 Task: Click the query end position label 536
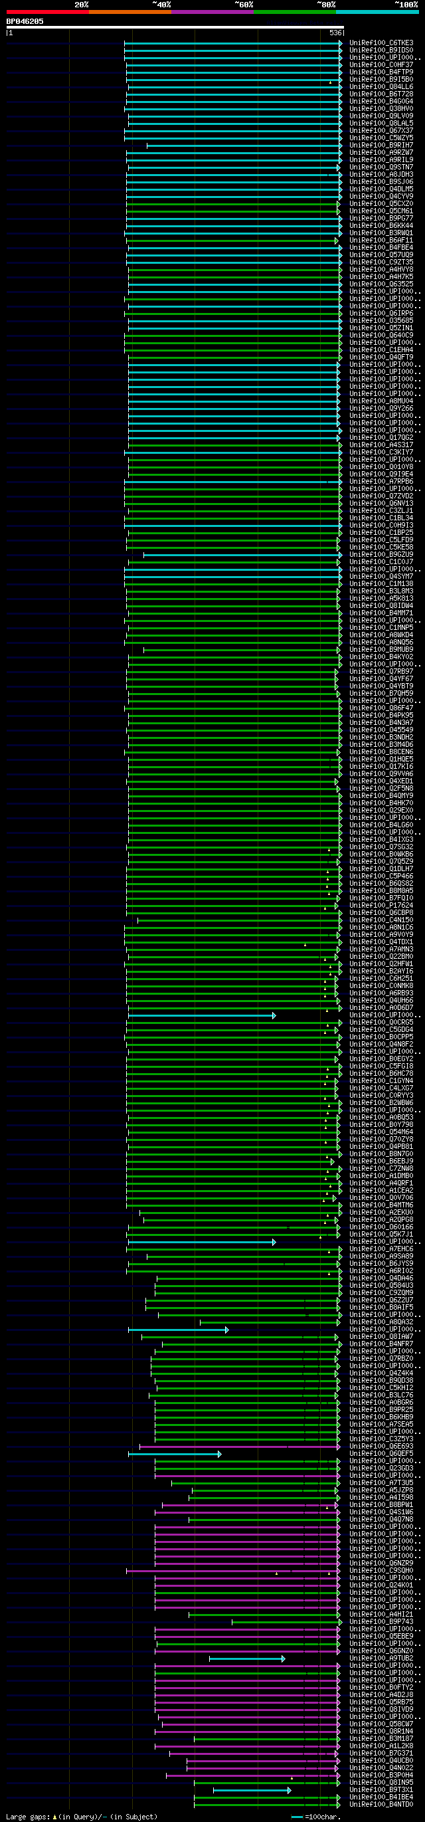click(335, 33)
